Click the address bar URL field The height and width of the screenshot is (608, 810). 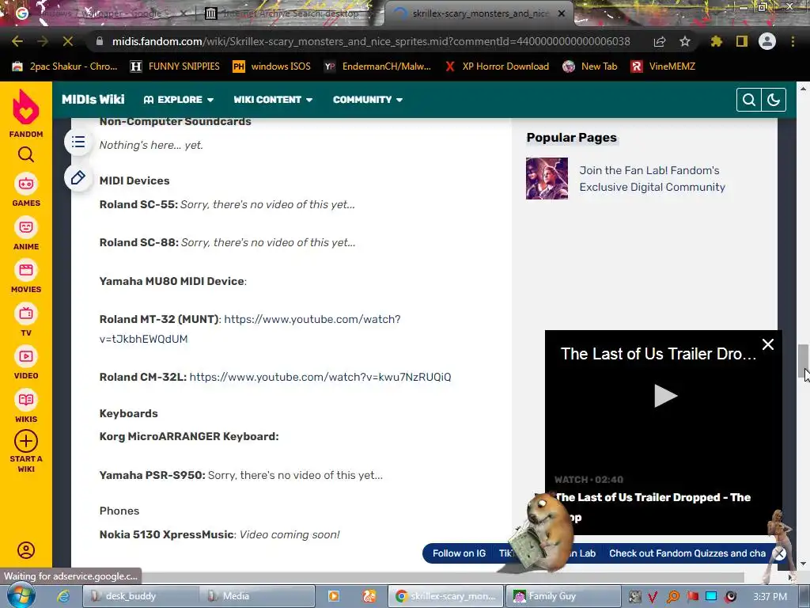[x=371, y=41]
